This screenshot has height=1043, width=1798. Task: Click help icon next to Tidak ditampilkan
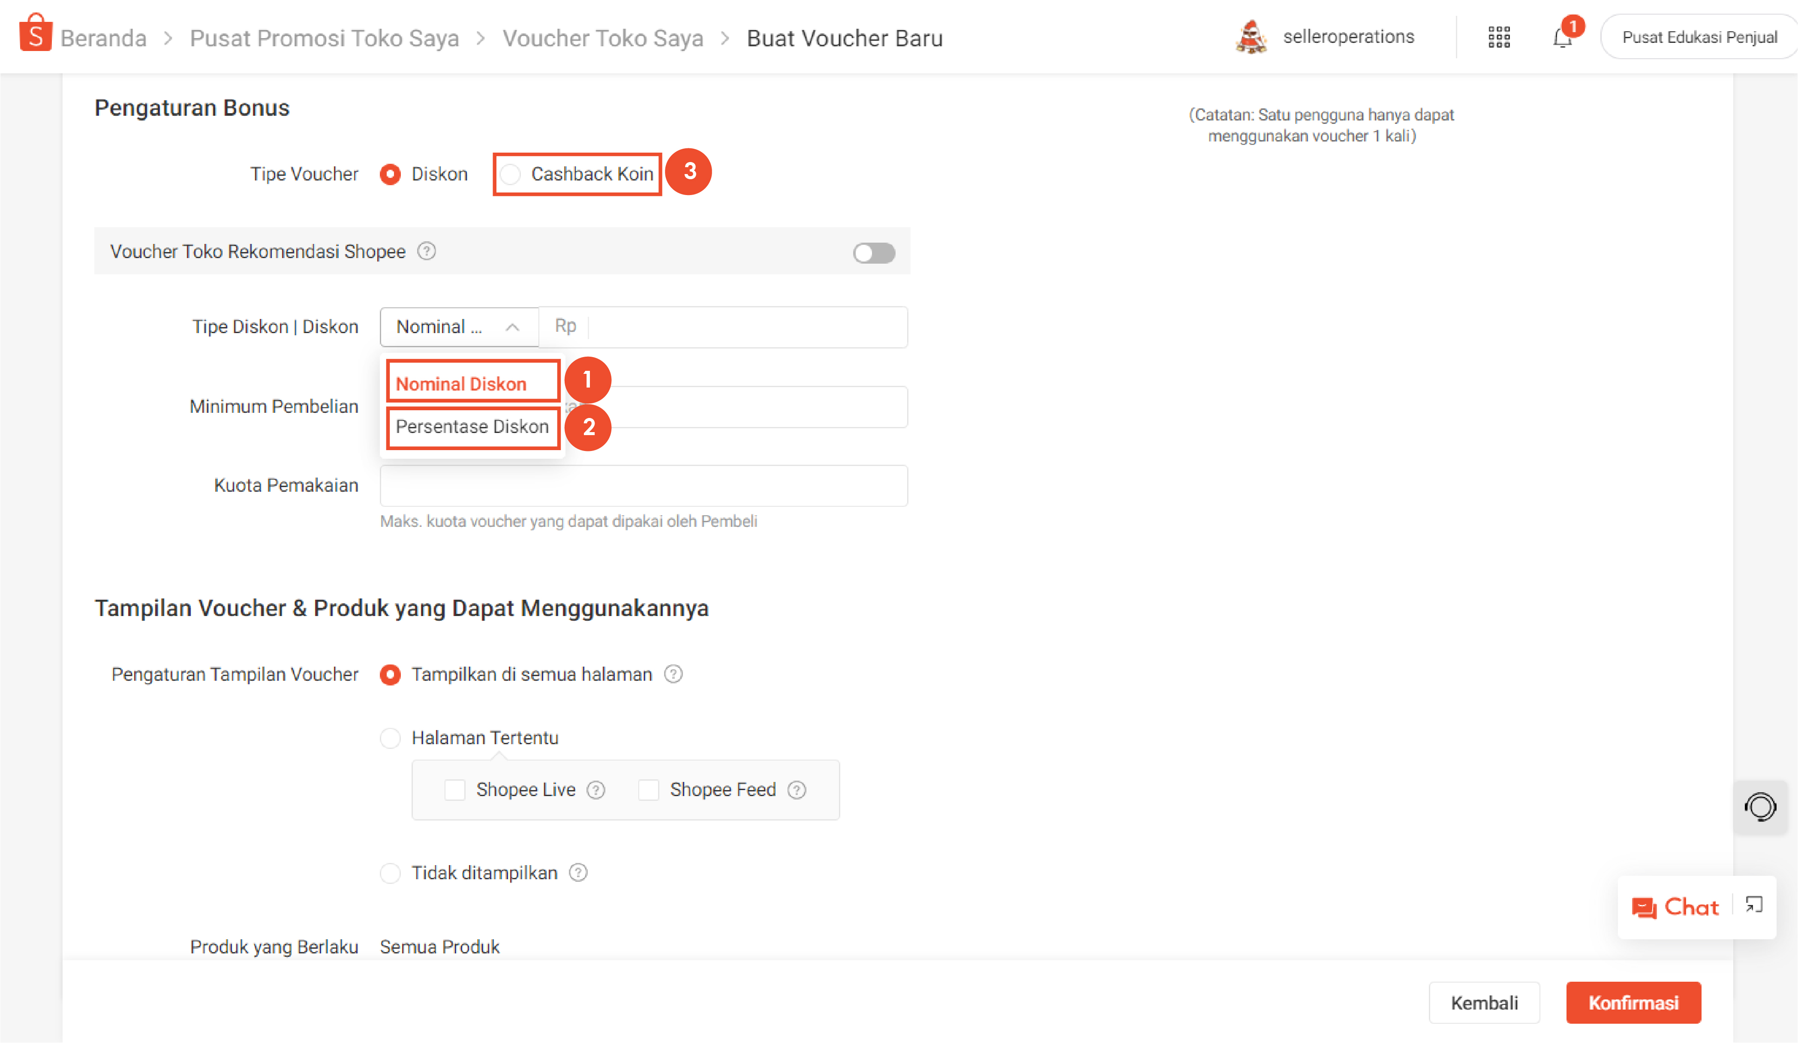[578, 872]
